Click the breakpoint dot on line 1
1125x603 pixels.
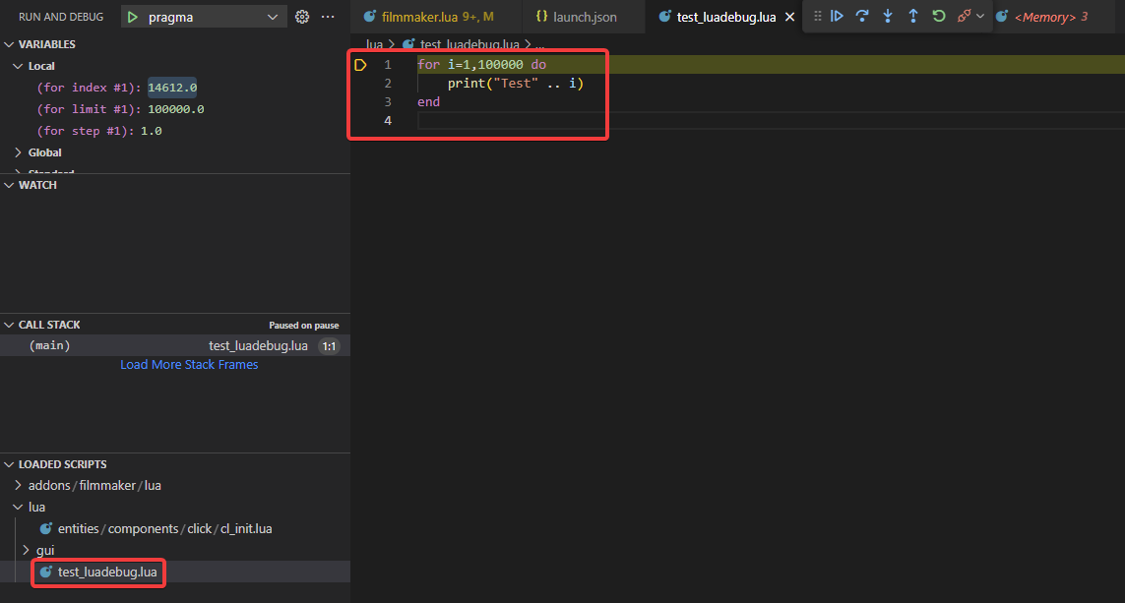[360, 64]
